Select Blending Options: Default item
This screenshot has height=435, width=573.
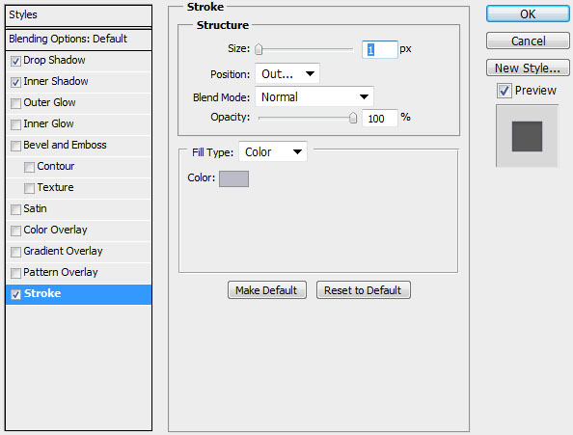78,39
